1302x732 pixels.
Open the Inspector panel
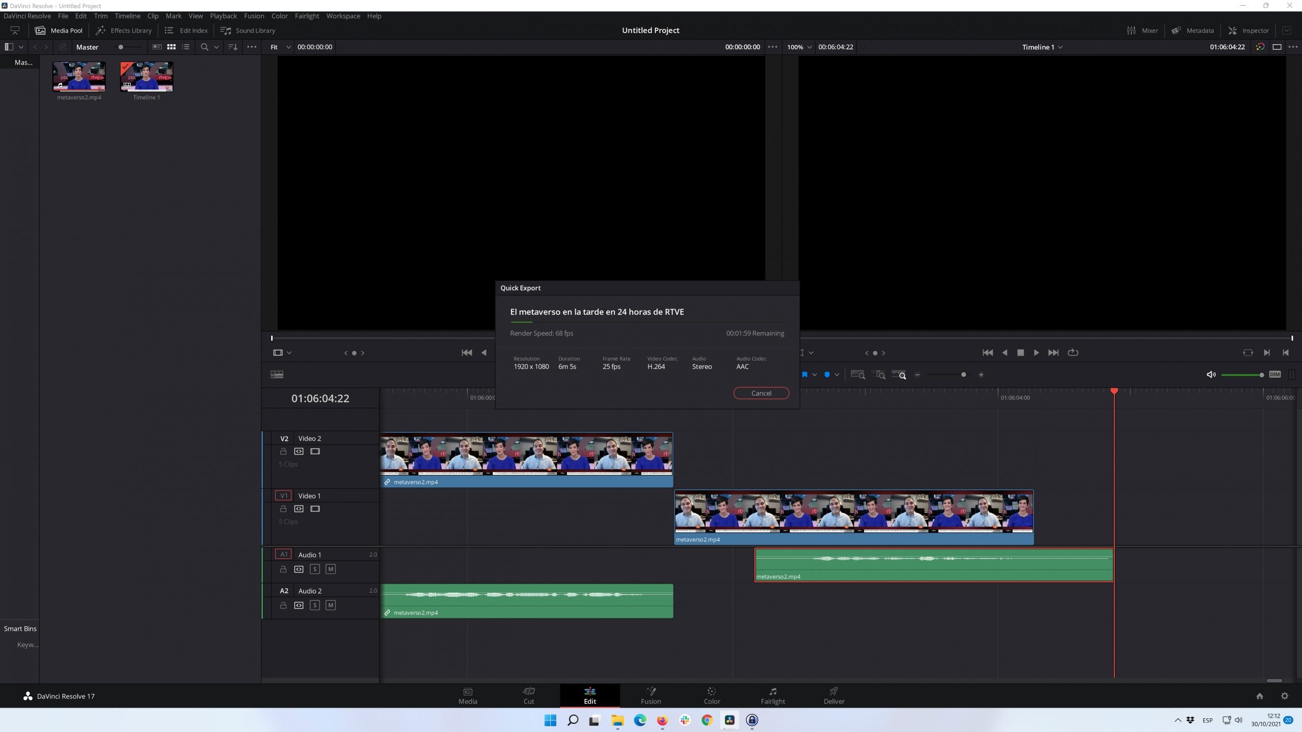[x=1249, y=30]
